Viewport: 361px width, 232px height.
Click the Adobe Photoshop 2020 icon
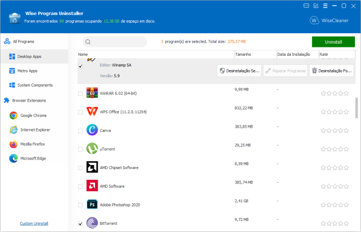(x=92, y=204)
